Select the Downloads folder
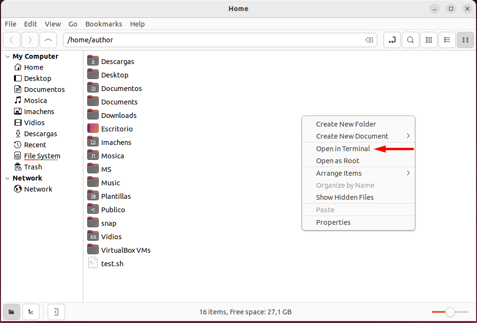 tap(112, 115)
